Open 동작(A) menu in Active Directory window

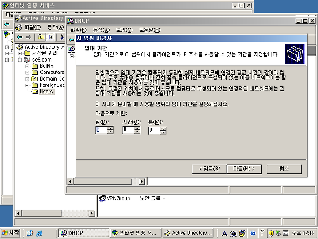click(x=55, y=27)
